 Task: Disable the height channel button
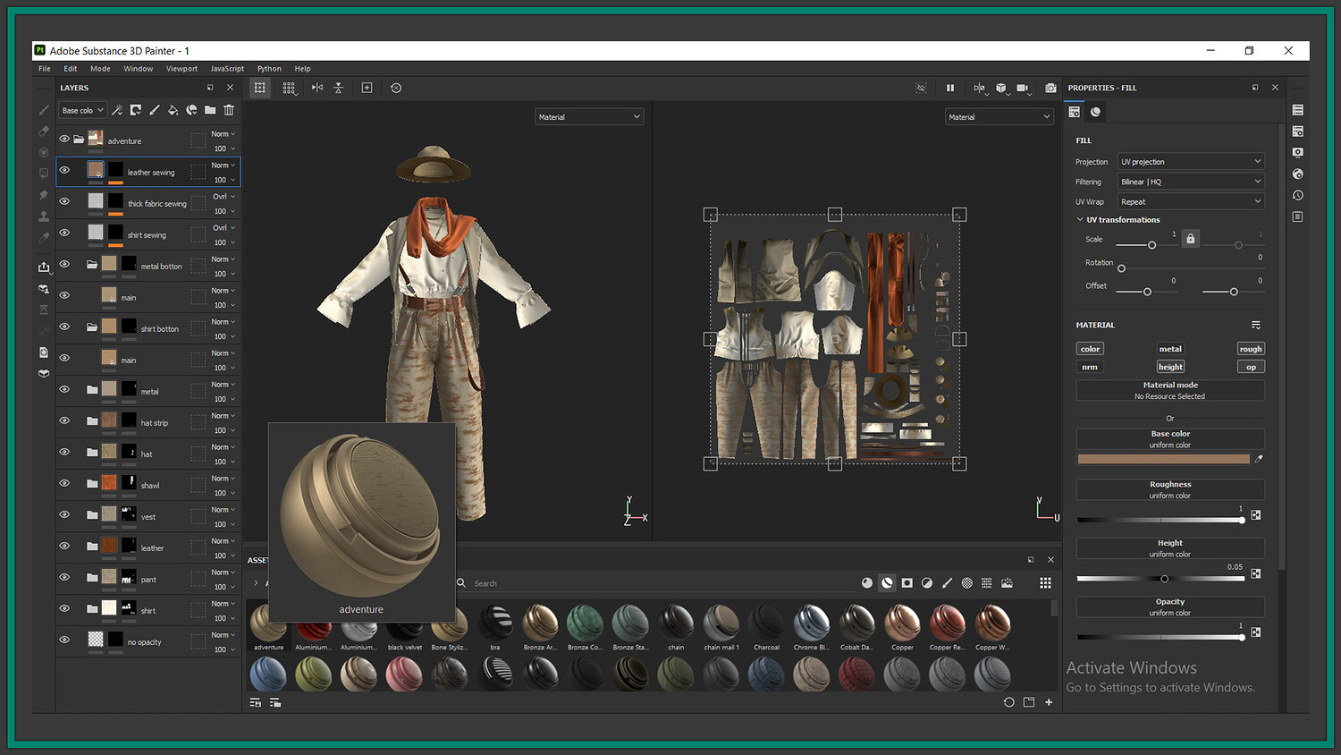[x=1169, y=367]
